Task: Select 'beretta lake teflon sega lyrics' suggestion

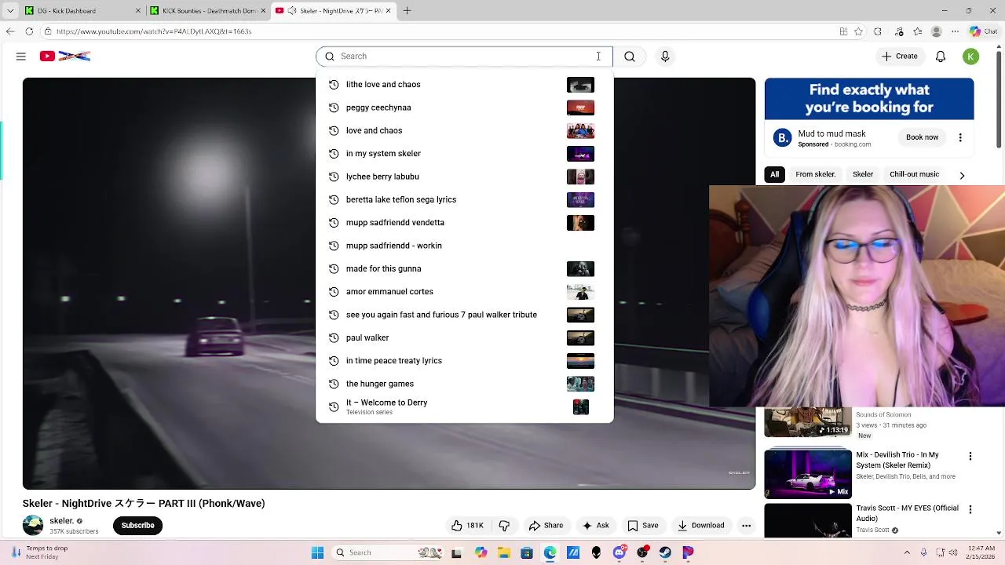Action: coord(464,199)
